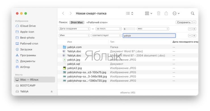The image size is (210, 111).
Task: Click the 'Документ Word 97 (.doc)' cell
Action: pyautogui.click(x=127, y=51)
